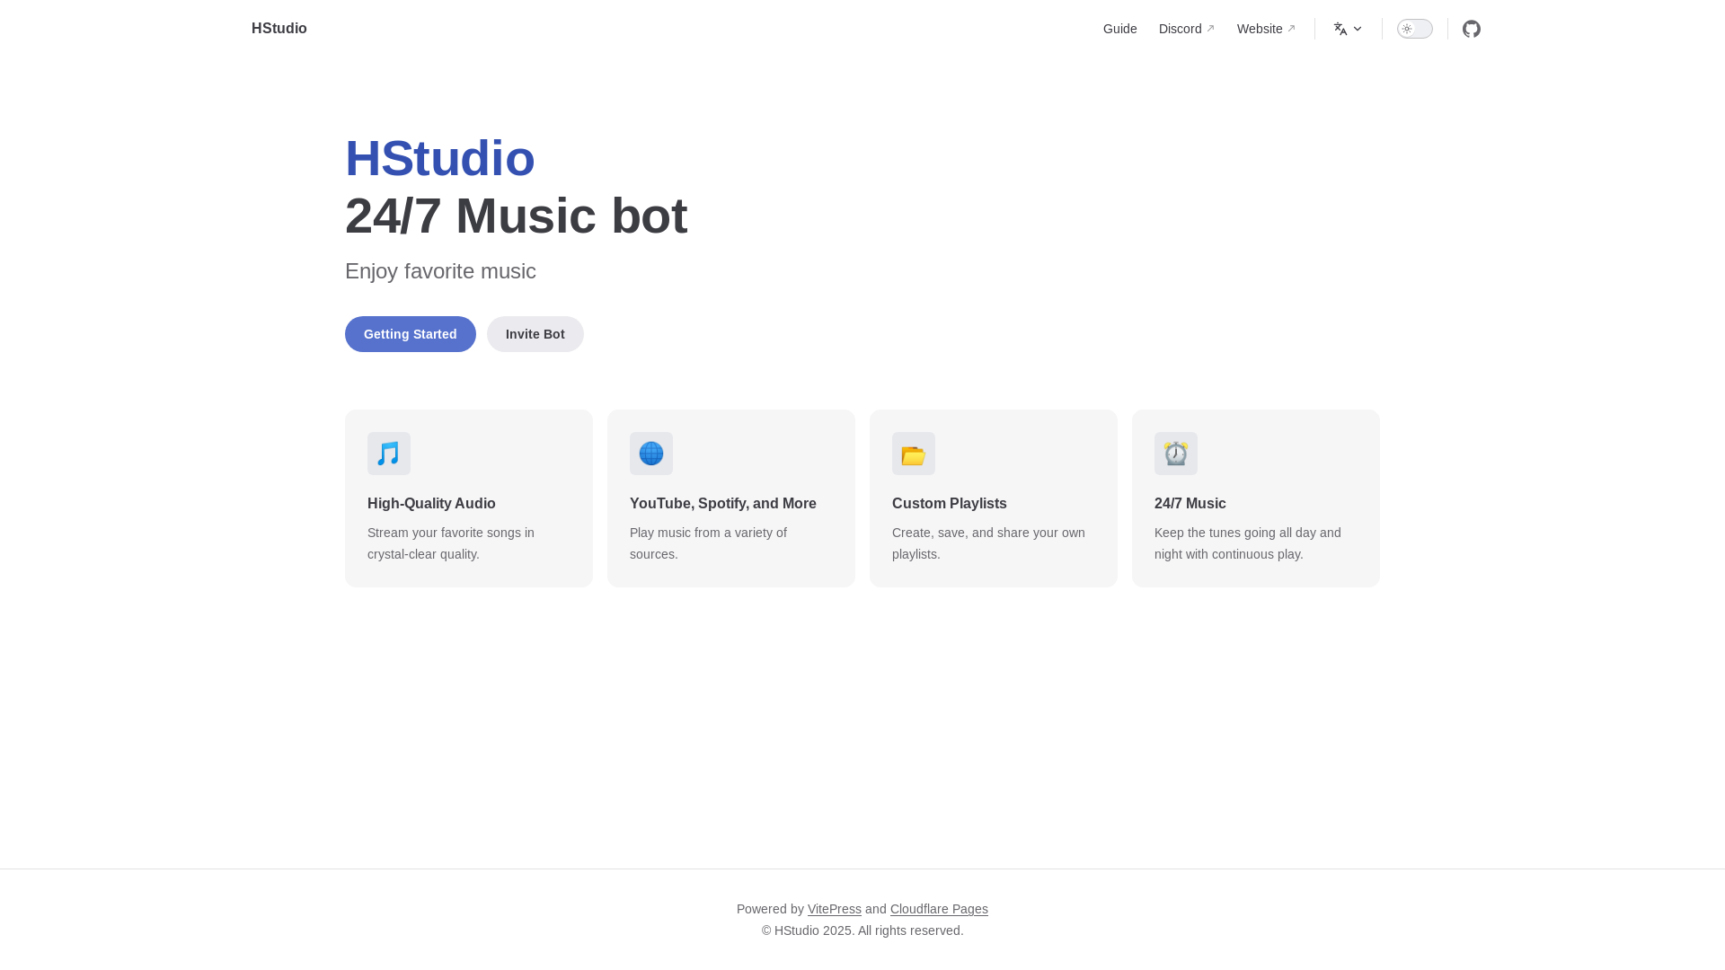Viewport: 1725px width, 970px height.
Task: Open the language translation dropdown
Action: point(1348,29)
